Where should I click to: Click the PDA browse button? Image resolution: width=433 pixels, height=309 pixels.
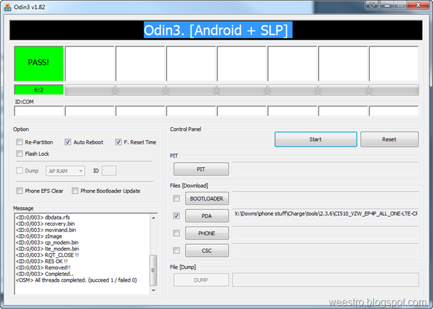(207, 216)
